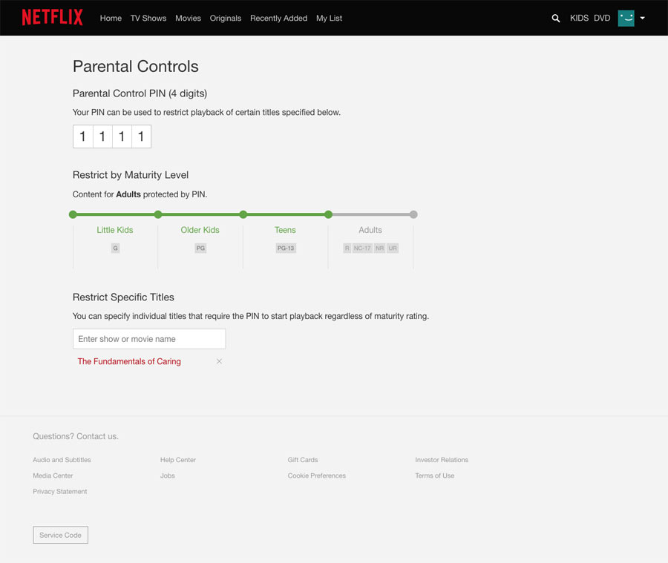
Task: Click the show or movie name input field
Action: pos(148,338)
